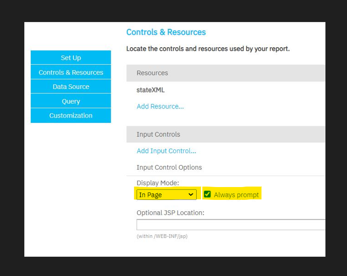Viewport: 347px width, 276px height.
Task: Open the Set Up step
Action: (x=71, y=58)
